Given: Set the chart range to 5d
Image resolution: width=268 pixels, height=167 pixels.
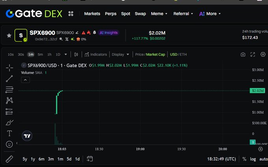Looking at the screenshot, I should [69, 159].
